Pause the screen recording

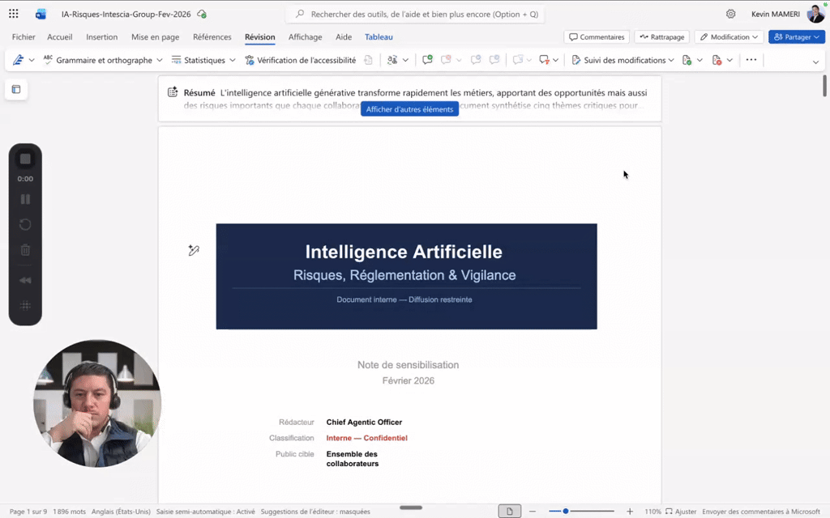point(25,199)
